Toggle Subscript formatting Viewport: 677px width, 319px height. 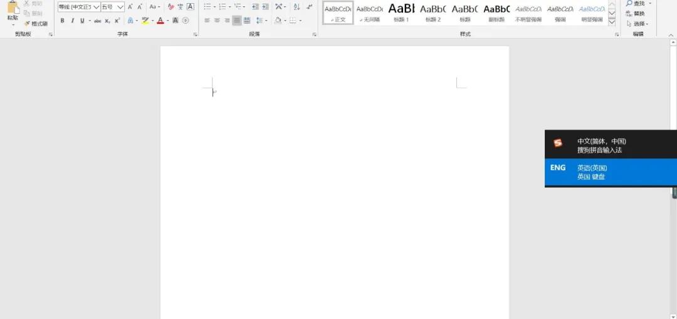(108, 21)
